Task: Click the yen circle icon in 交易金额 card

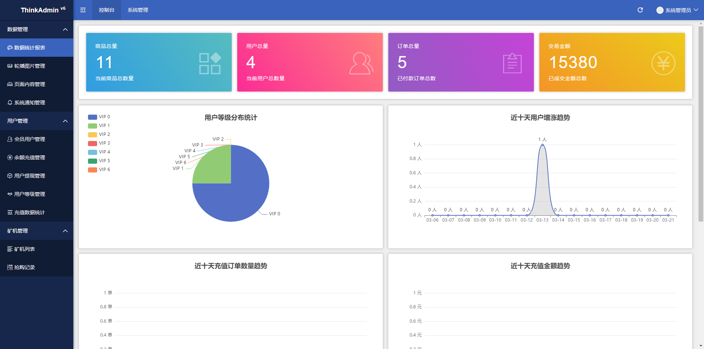Action: click(x=663, y=63)
